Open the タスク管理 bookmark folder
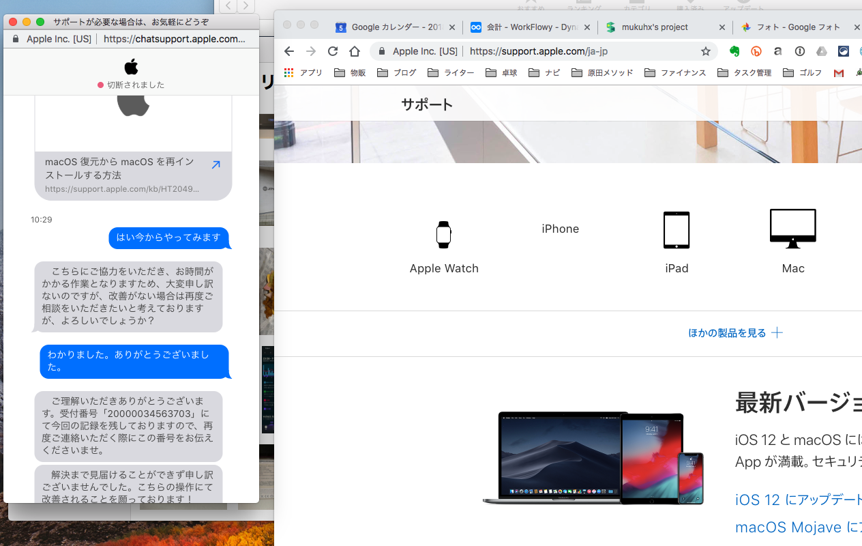This screenshot has height=546, width=862. click(745, 72)
